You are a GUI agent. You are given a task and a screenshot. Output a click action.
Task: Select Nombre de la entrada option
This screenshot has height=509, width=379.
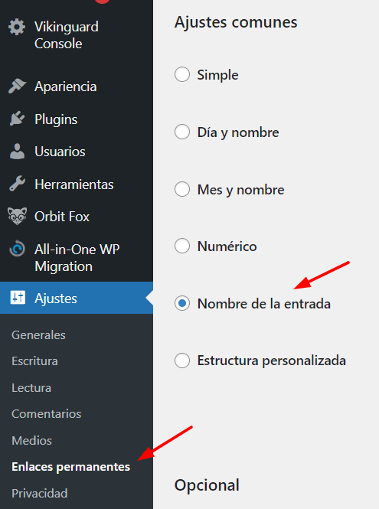pos(182,303)
